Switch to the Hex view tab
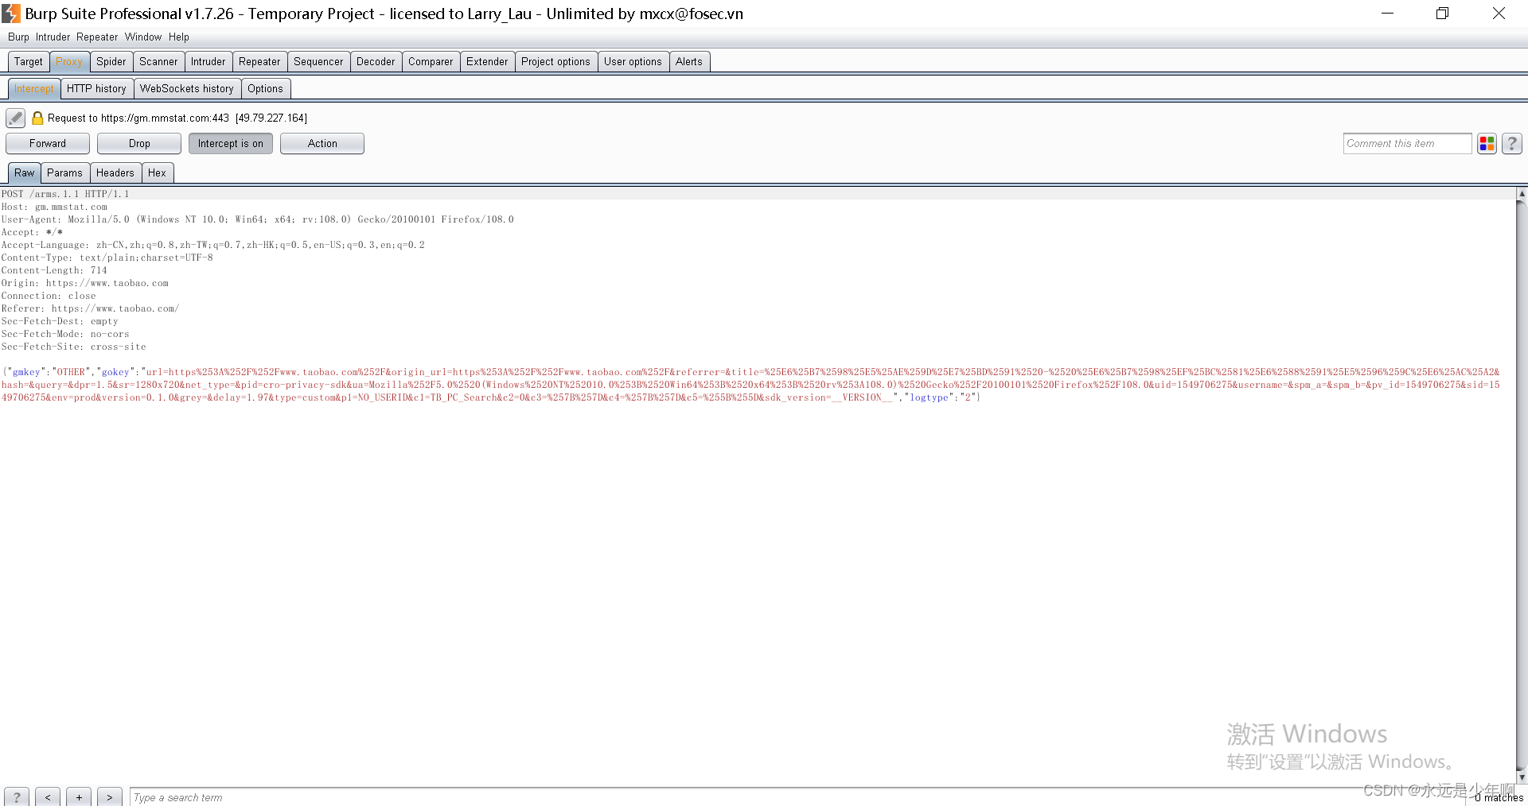Image resolution: width=1528 pixels, height=806 pixels. tap(158, 173)
